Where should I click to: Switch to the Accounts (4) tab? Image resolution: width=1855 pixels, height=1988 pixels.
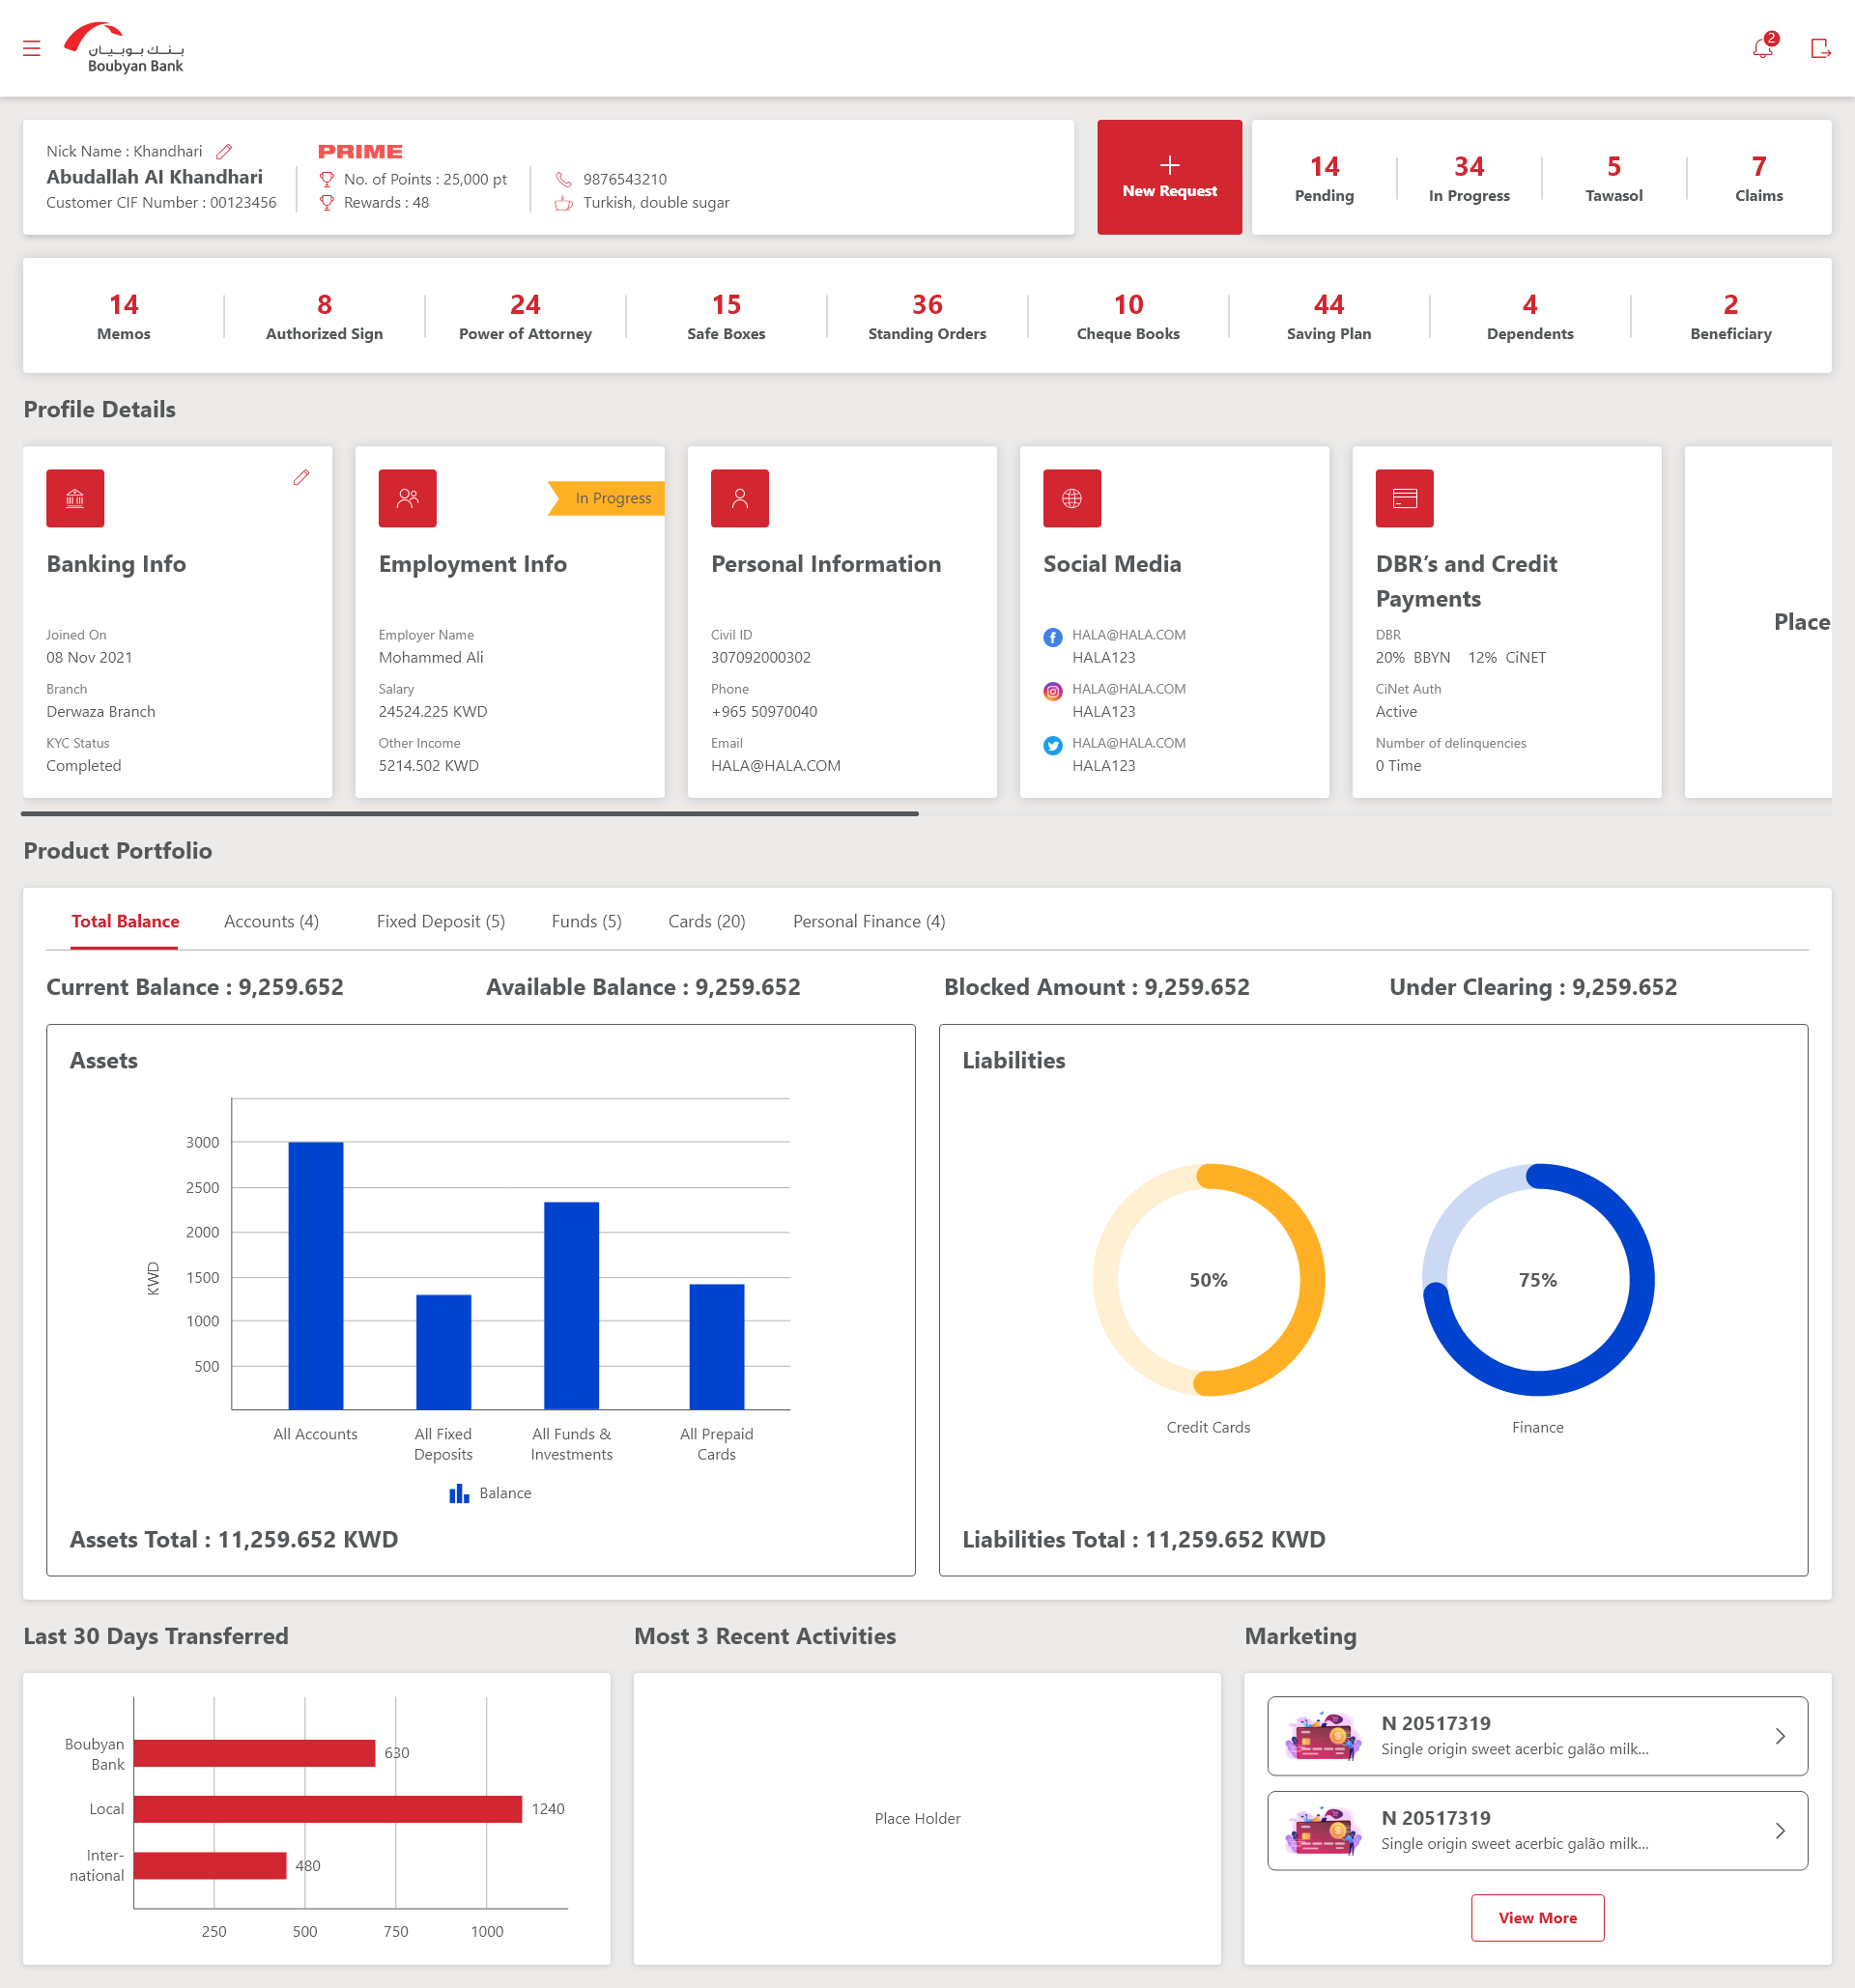[271, 921]
